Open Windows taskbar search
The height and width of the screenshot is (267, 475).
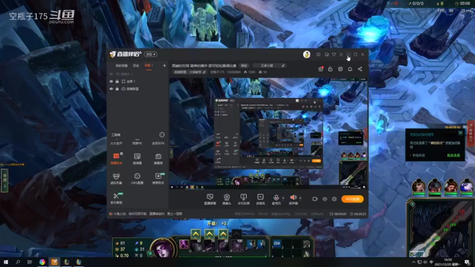(18, 262)
